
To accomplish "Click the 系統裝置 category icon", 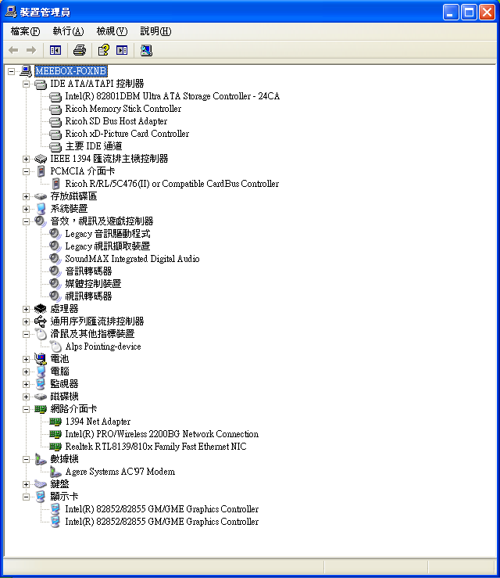I will click(x=41, y=209).
